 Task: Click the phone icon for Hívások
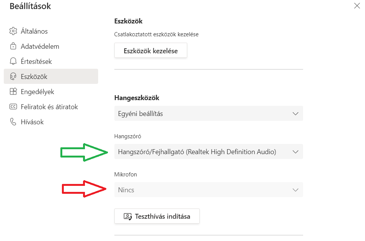pyautogui.click(x=13, y=122)
